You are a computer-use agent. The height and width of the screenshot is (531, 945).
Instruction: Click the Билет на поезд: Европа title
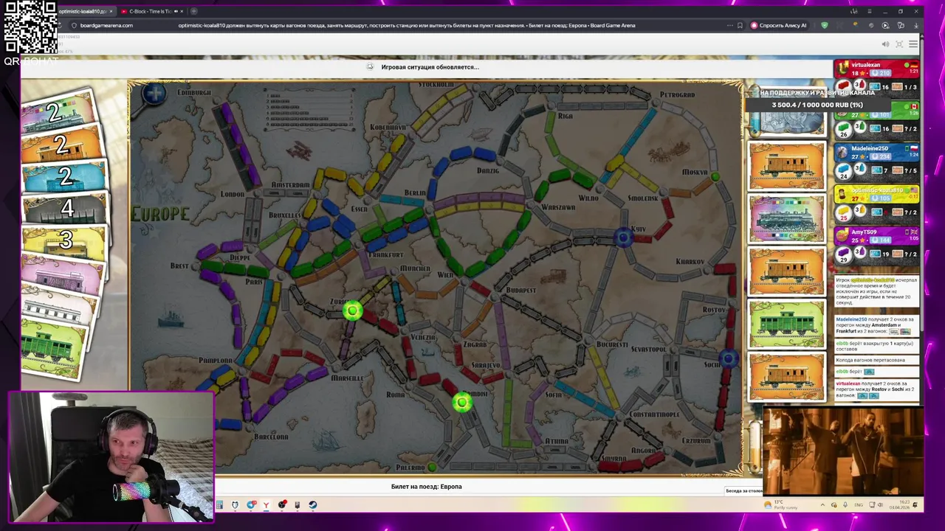pyautogui.click(x=426, y=487)
